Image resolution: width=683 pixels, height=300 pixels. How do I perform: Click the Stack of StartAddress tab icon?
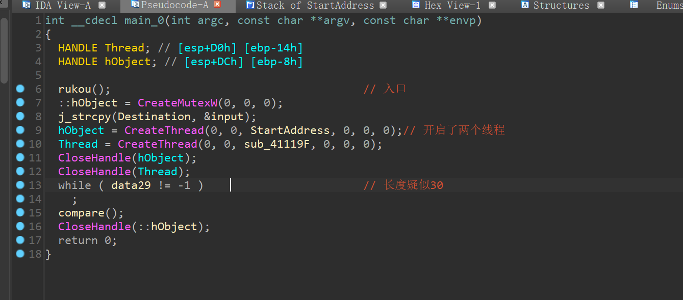(x=250, y=5)
